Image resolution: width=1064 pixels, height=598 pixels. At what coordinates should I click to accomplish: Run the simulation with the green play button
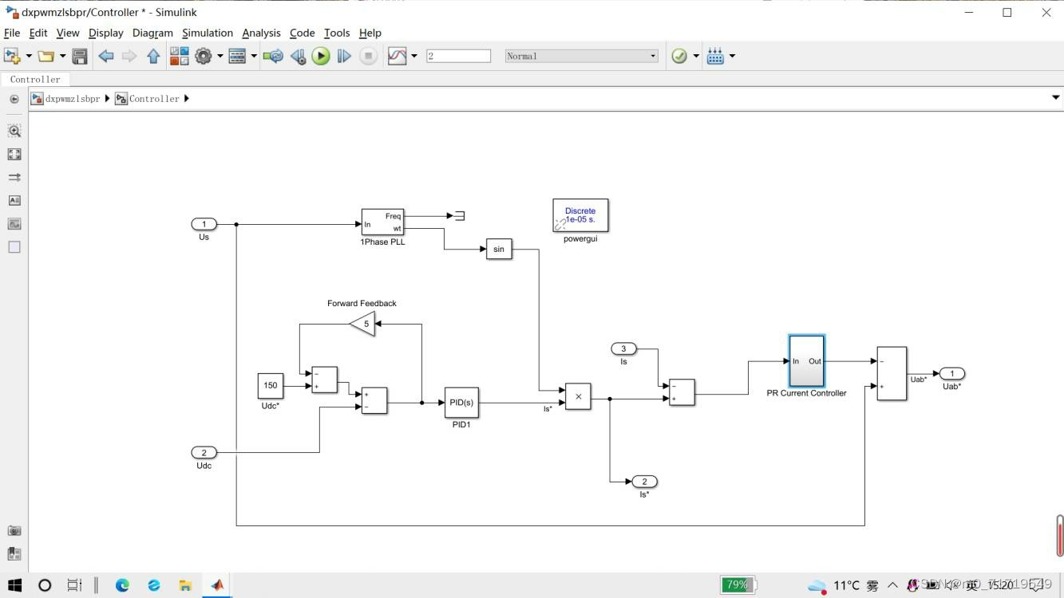(x=321, y=56)
